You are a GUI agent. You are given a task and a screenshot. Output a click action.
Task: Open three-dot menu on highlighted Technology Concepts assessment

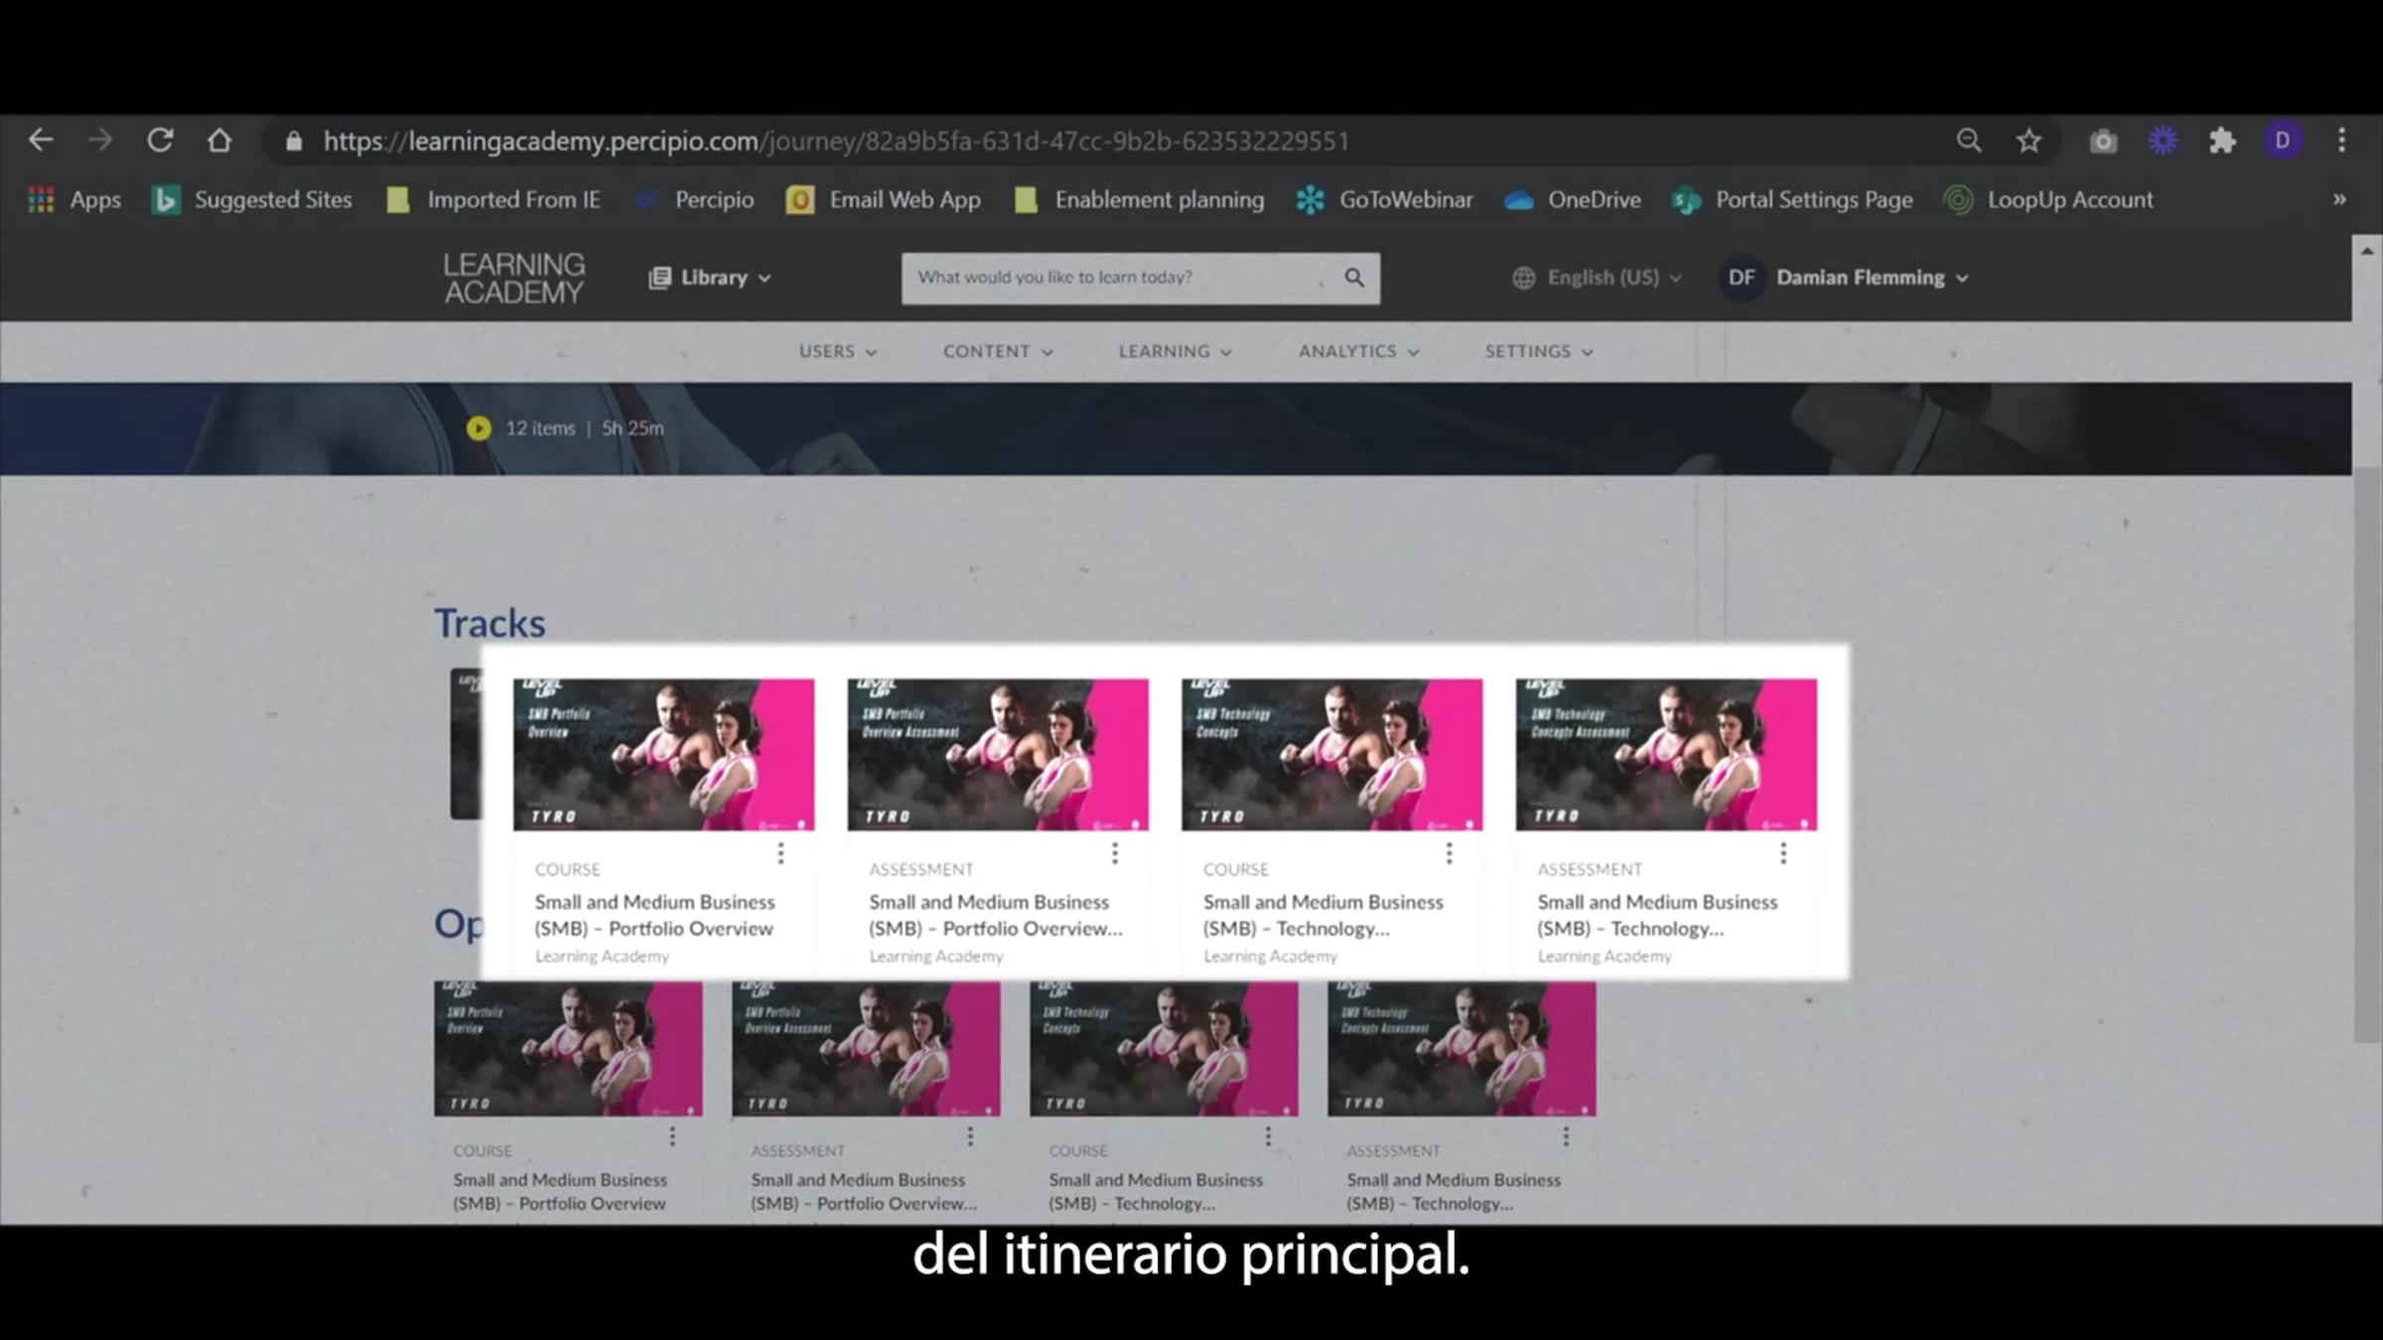1783,854
